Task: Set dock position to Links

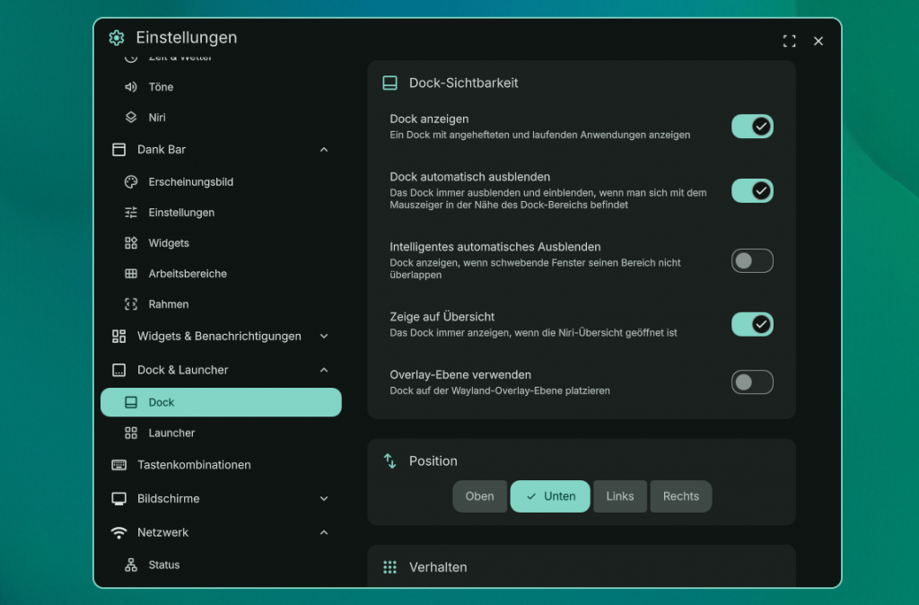Action: click(619, 496)
